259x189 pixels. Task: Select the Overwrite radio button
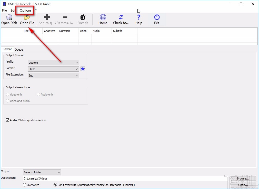click(x=25, y=185)
